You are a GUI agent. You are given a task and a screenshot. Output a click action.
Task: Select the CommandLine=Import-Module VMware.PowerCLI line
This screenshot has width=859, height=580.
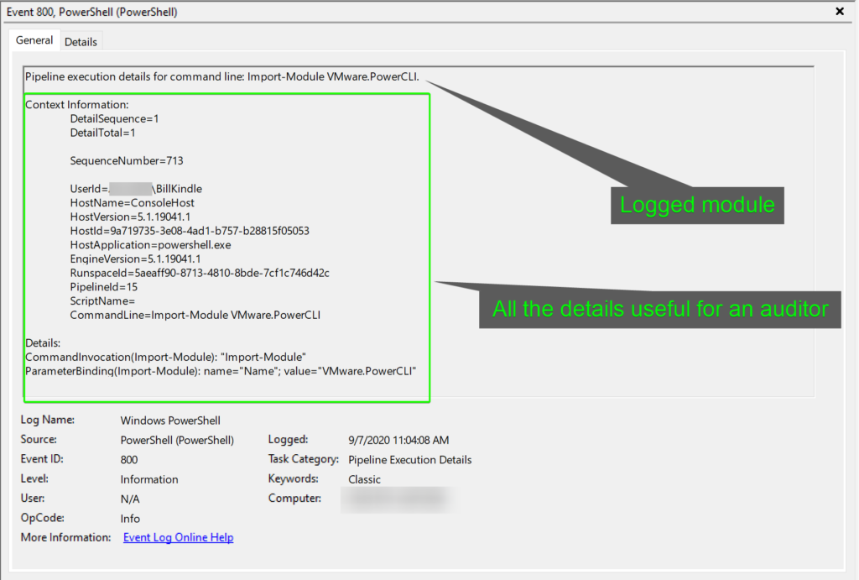pos(195,316)
